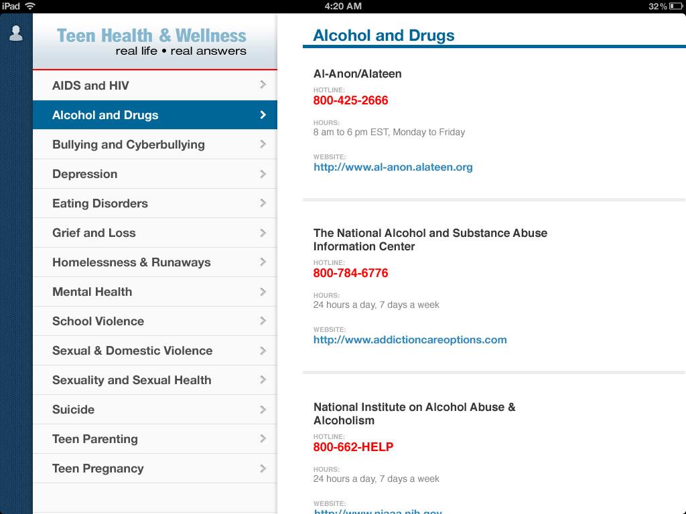Click the Al-Anon/Alateen organization name

[358, 74]
